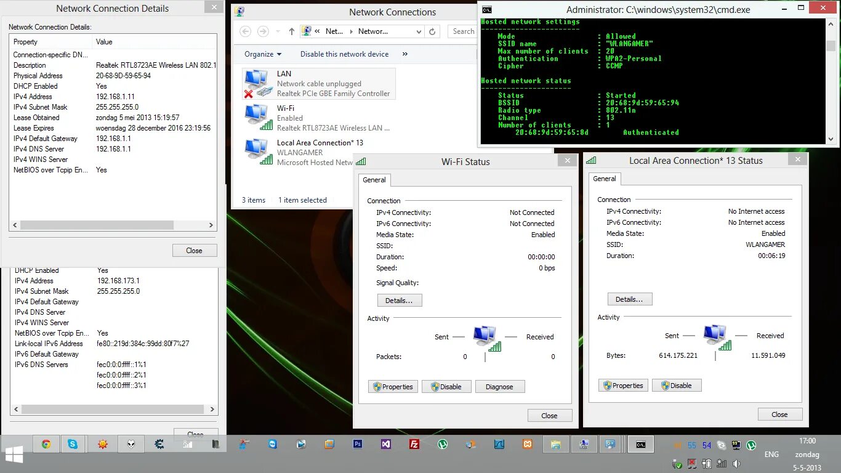Open the Organize dropdown menu
Viewport: 841px width, 473px height.
point(263,54)
